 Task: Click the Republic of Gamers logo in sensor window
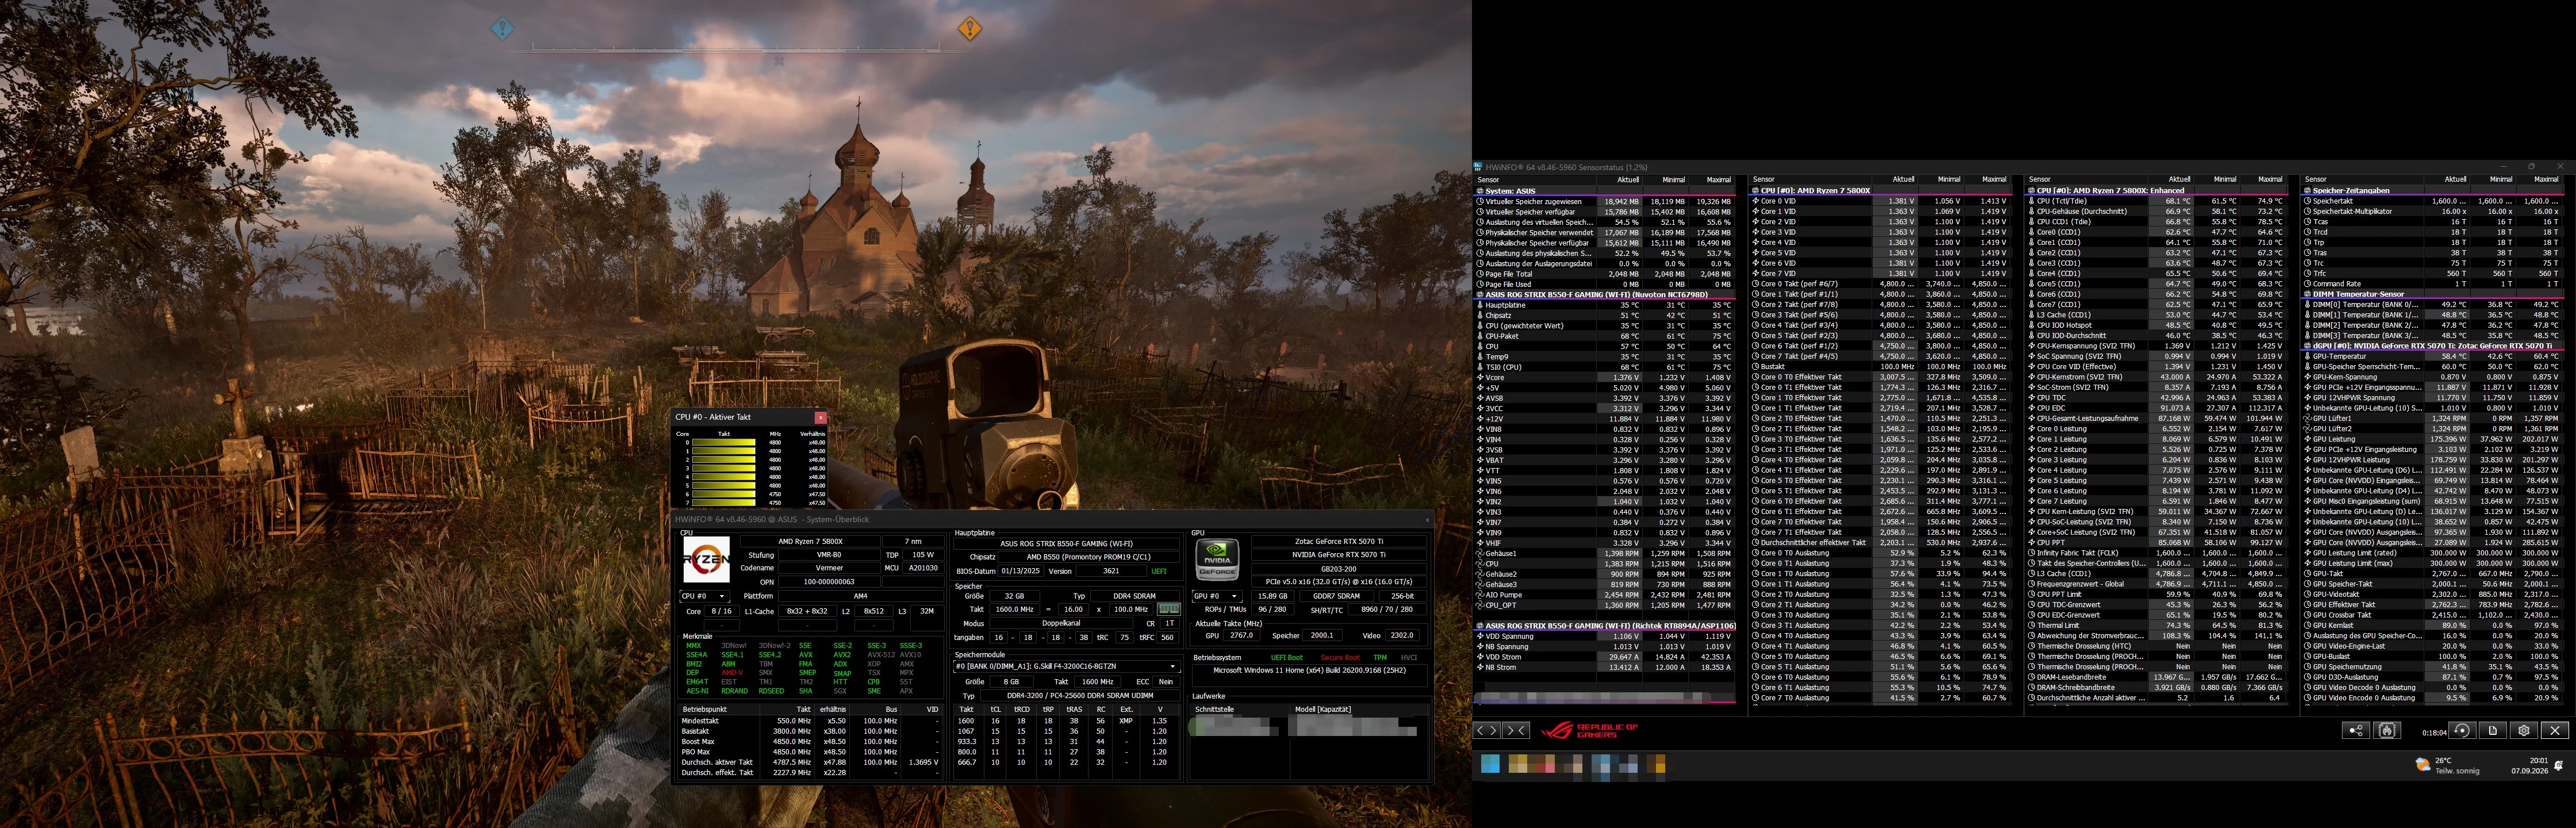tap(1589, 731)
